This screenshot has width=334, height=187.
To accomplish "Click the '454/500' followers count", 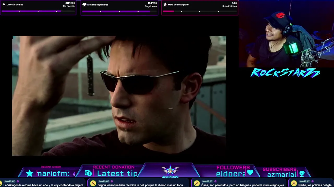I will tap(152, 3).
